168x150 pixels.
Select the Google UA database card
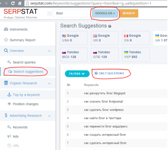[160, 38]
